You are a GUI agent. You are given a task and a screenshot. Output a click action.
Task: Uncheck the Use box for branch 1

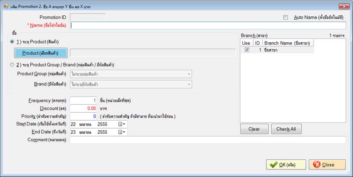pyautogui.click(x=247, y=50)
